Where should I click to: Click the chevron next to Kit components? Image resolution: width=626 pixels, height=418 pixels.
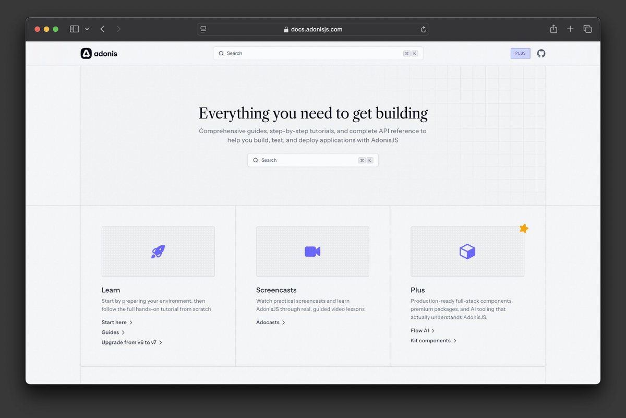(455, 341)
